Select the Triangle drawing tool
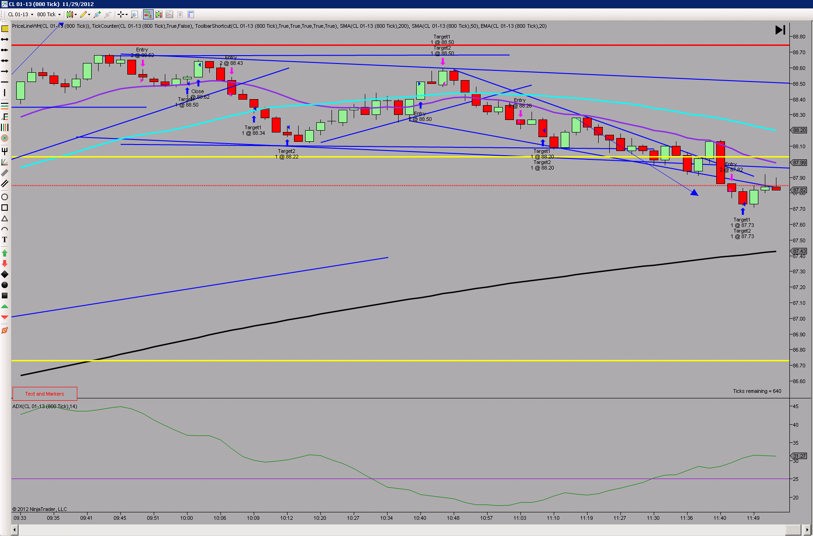 (5, 219)
